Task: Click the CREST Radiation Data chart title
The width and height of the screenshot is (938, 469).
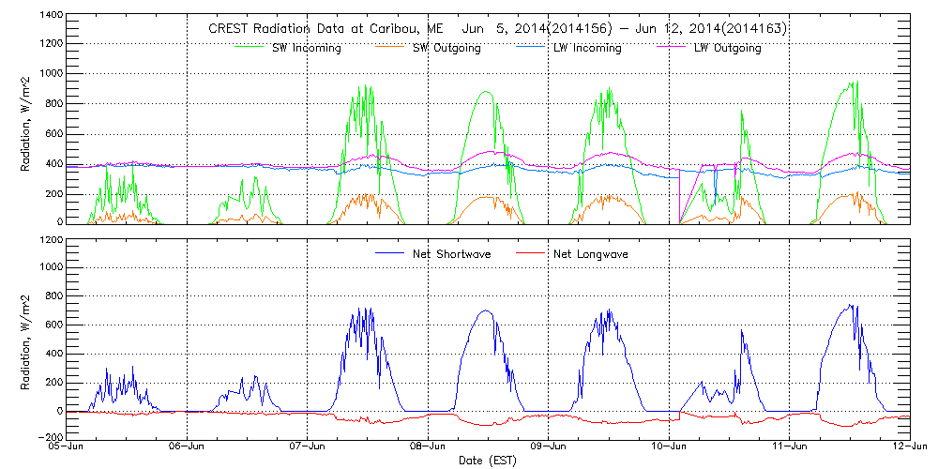Action: coord(497,29)
